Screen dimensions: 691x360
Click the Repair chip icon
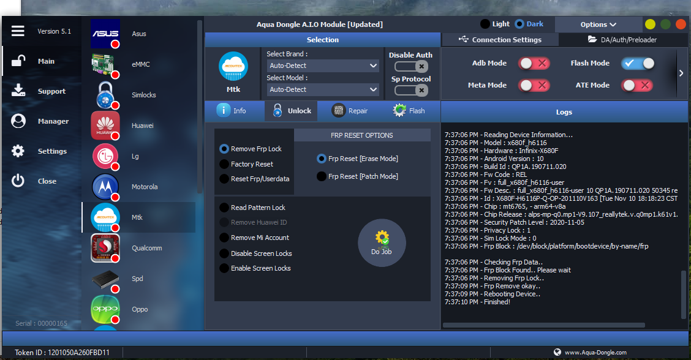[x=338, y=111]
